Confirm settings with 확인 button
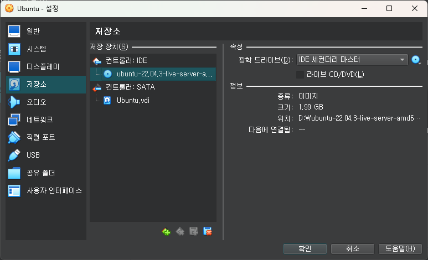Viewport: 428px width, 260px height. [x=305, y=249]
